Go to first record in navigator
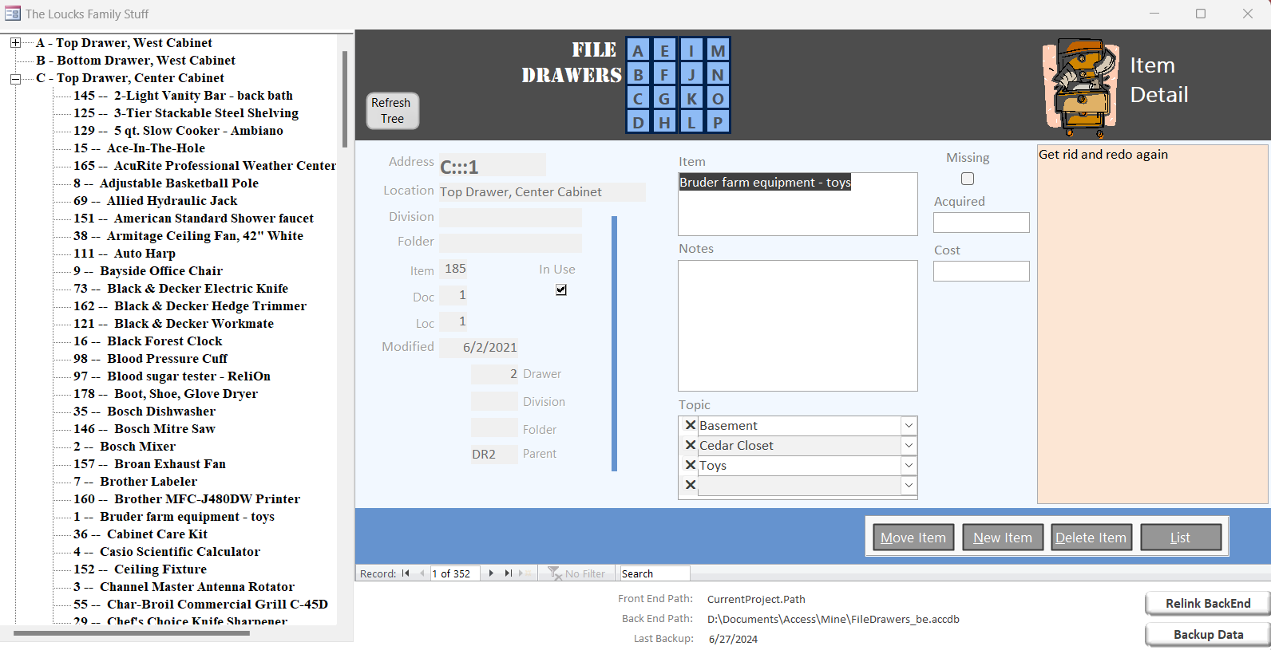Viewport: 1271px width, 650px height. (406, 573)
